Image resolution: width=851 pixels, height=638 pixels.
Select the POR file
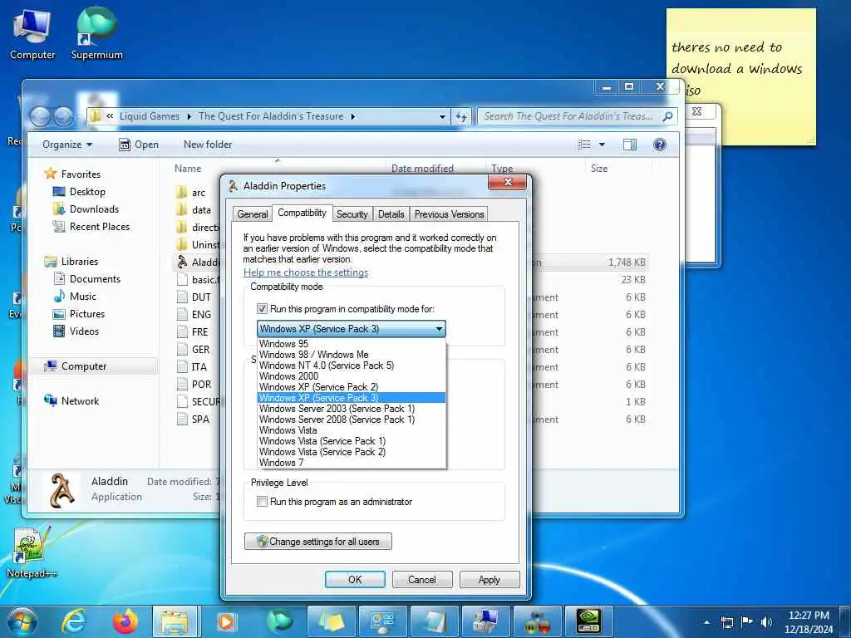coord(194,384)
